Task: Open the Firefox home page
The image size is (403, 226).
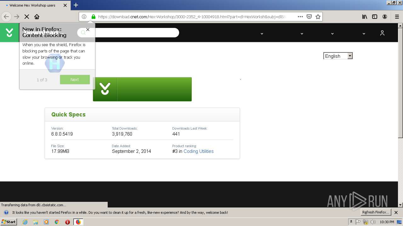Action: pos(37,17)
